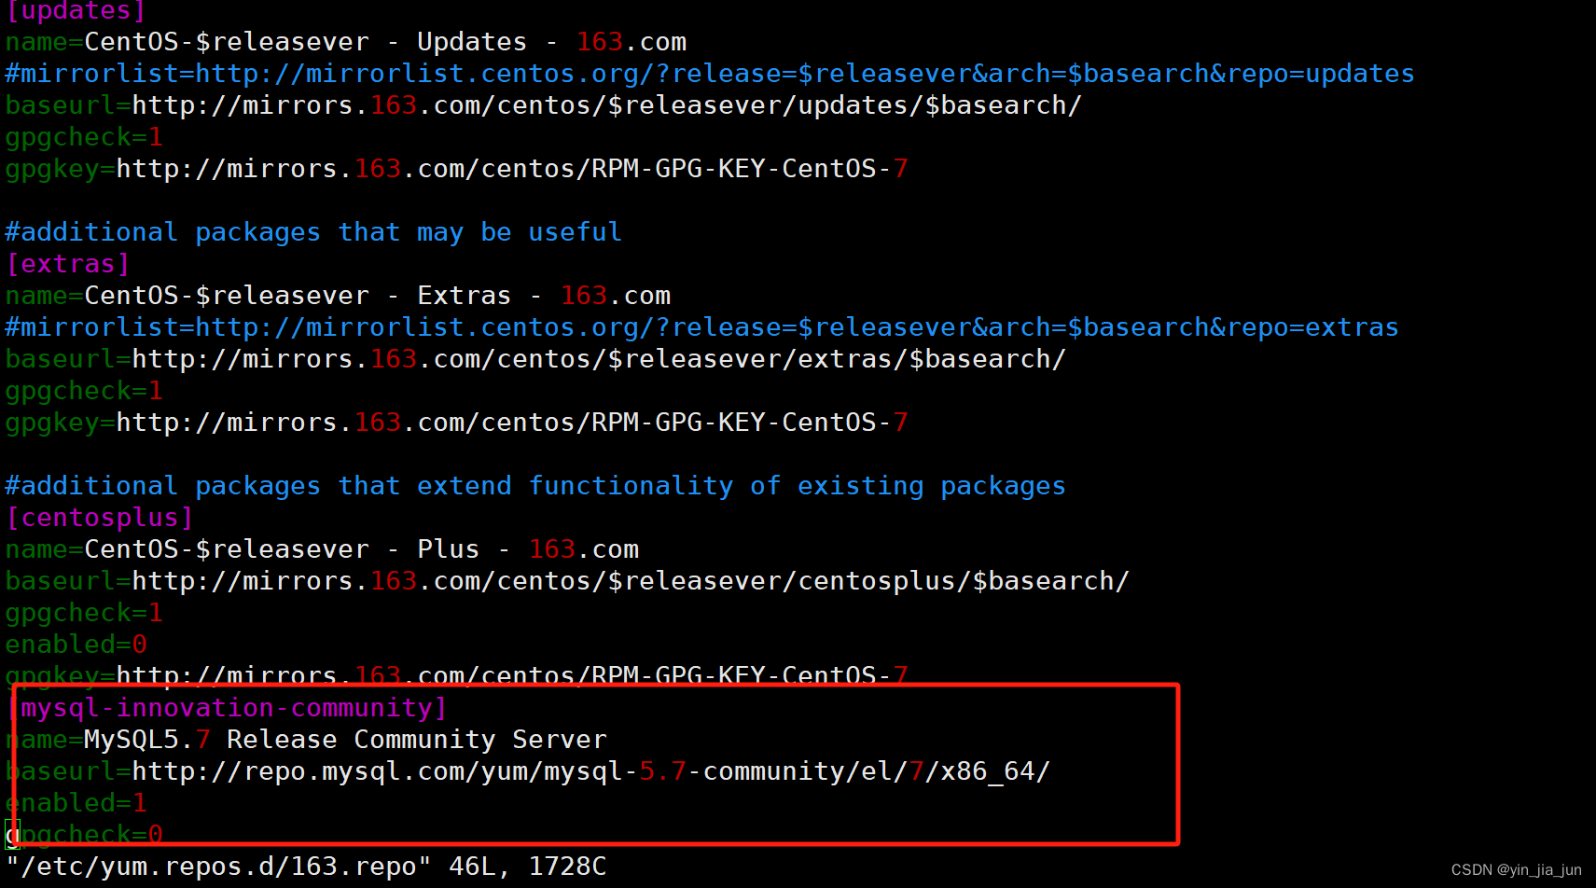Screen dimensions: 1596x888
Task: Click the CentOS-$releasever Extras name line
Action: pyautogui.click(x=336, y=295)
